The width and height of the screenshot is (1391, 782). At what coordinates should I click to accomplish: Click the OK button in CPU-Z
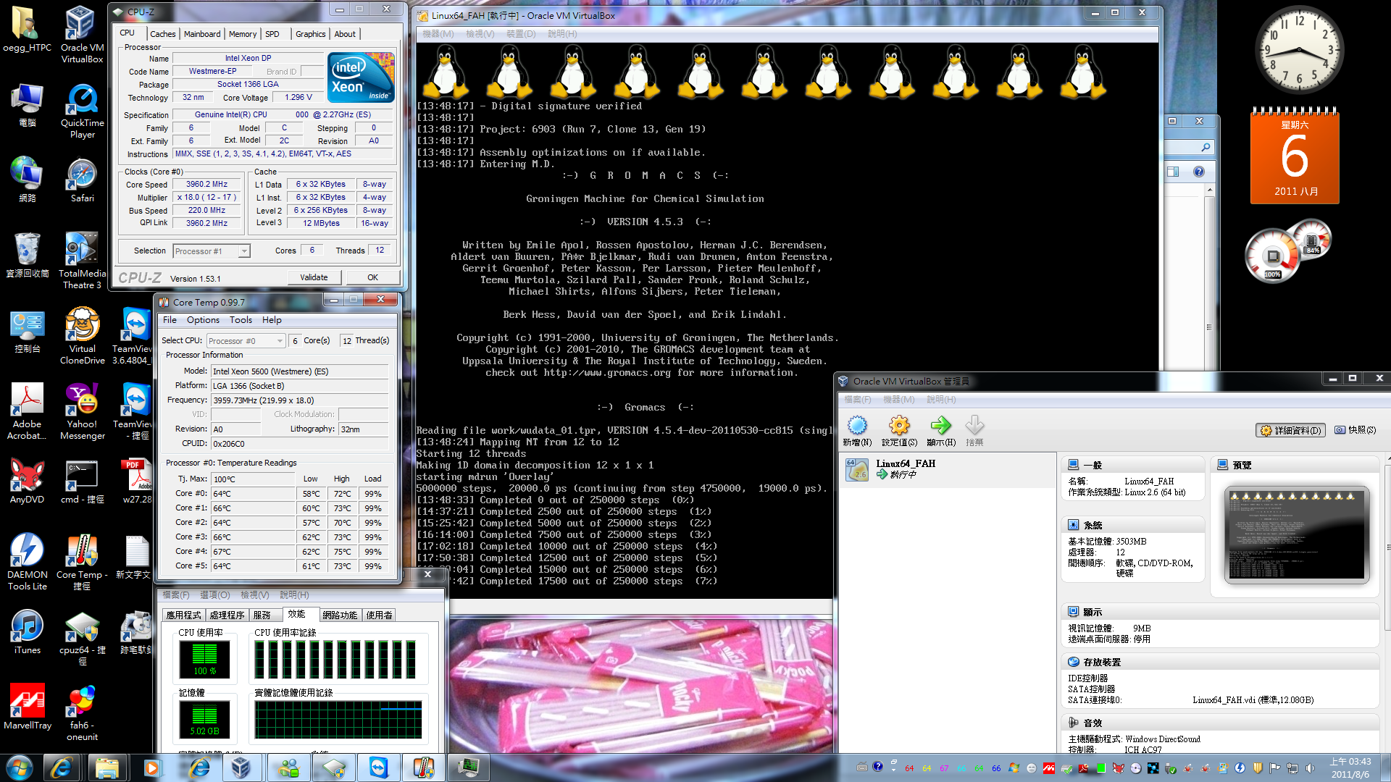point(372,277)
